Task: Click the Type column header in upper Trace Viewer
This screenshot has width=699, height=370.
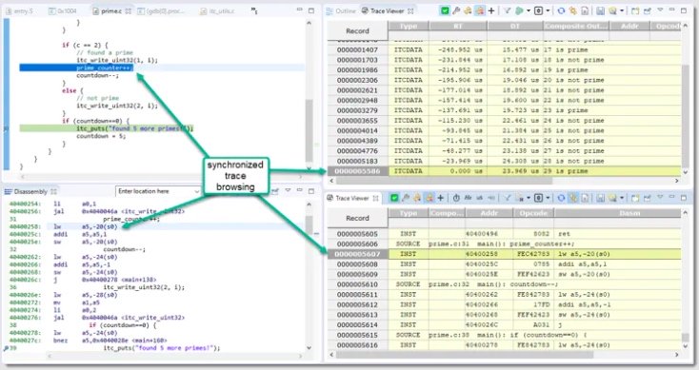Action: (x=408, y=27)
